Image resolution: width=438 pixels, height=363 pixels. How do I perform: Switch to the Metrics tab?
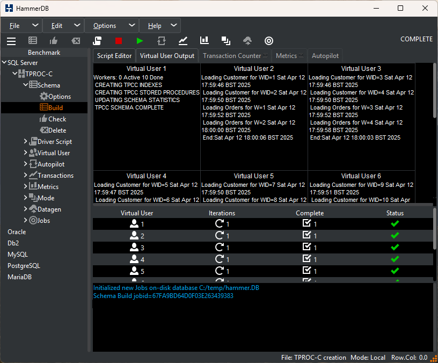289,56
